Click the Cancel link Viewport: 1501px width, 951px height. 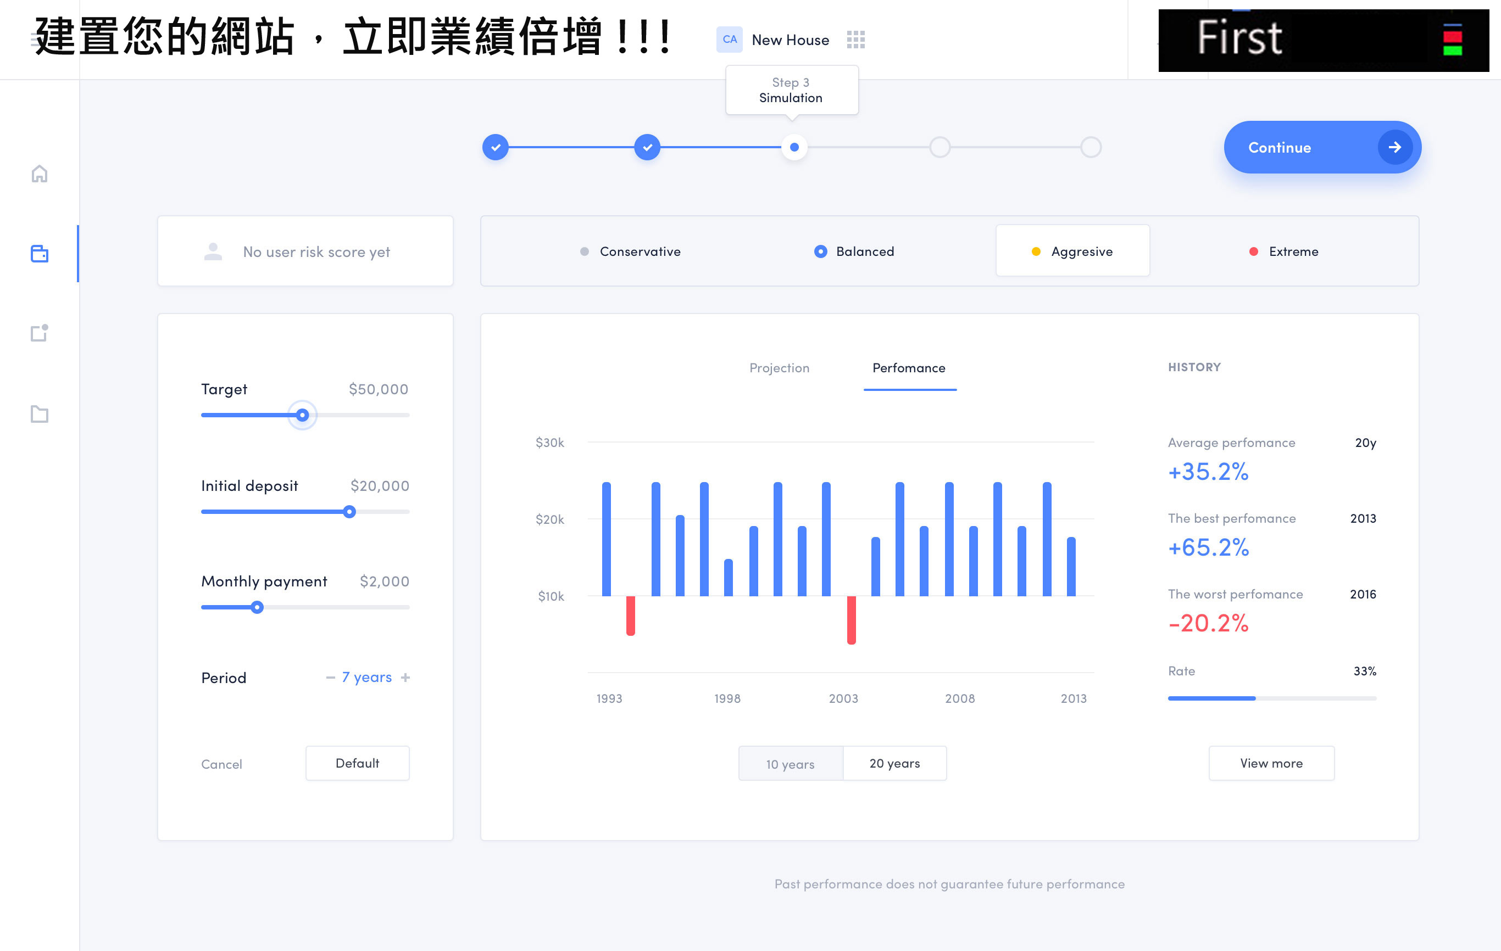pyautogui.click(x=221, y=764)
